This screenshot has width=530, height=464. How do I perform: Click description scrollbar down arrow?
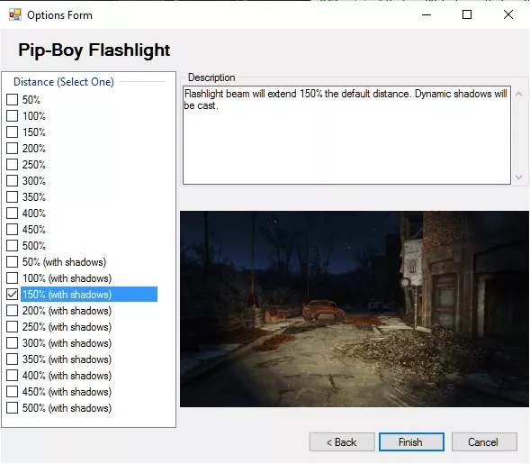[519, 177]
